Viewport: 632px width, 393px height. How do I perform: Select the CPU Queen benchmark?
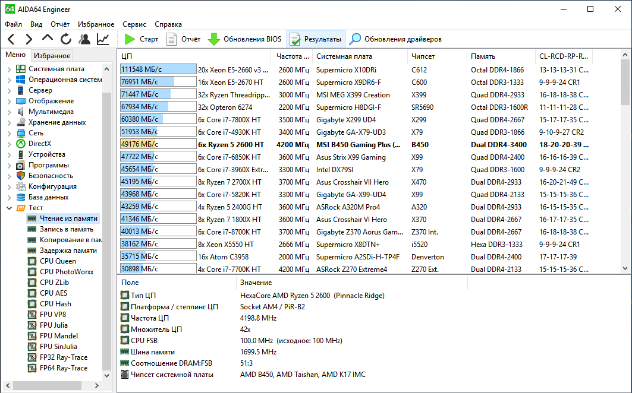pos(58,261)
